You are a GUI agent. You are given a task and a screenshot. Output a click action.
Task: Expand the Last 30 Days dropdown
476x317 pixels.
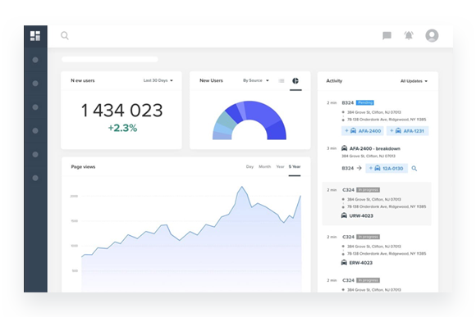(x=158, y=80)
